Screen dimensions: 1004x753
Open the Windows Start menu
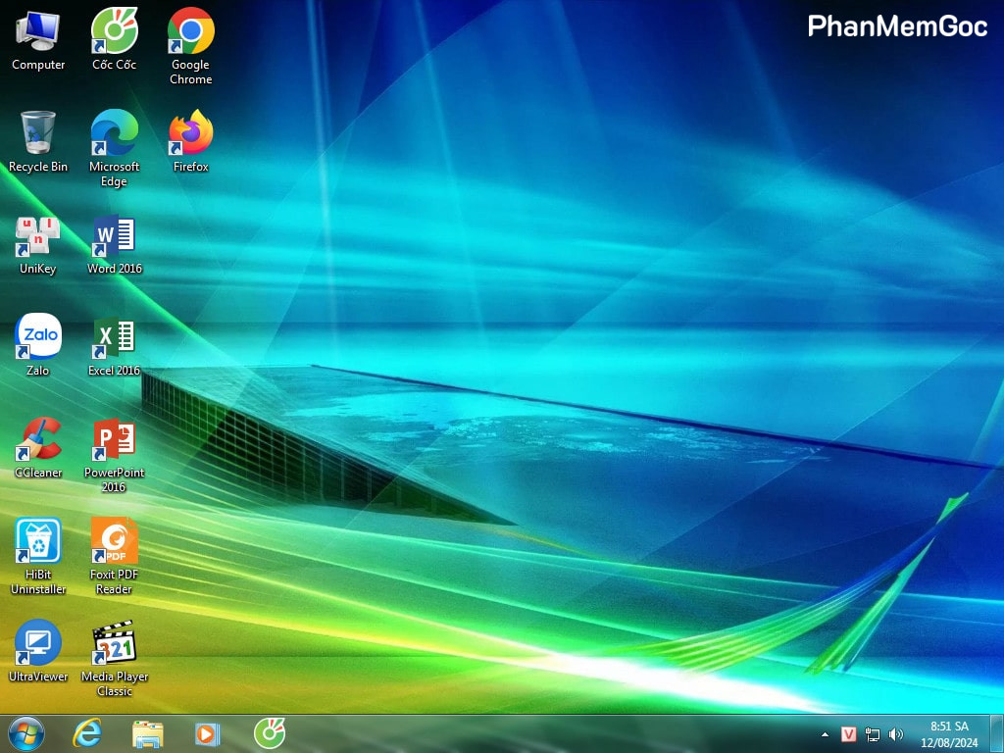coord(25,733)
